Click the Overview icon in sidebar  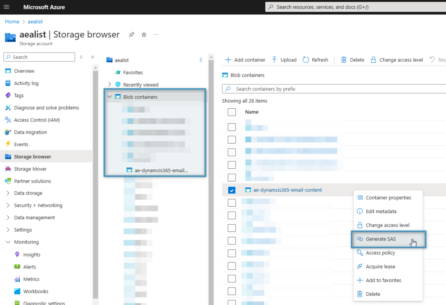(x=8, y=71)
